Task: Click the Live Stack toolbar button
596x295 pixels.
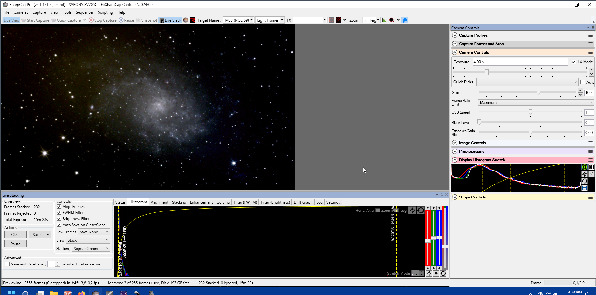Action: (170, 20)
